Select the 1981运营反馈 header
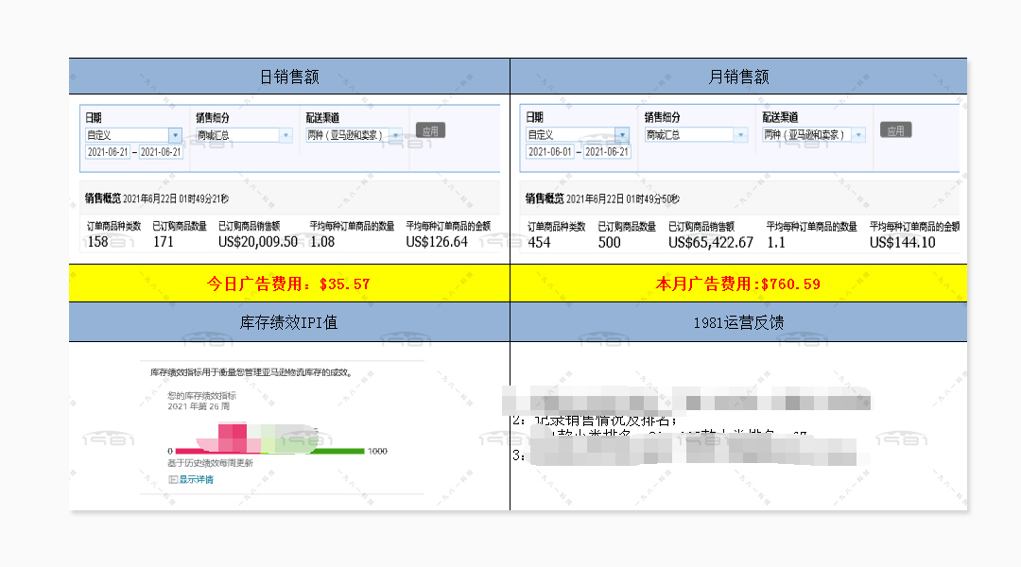 (x=738, y=322)
